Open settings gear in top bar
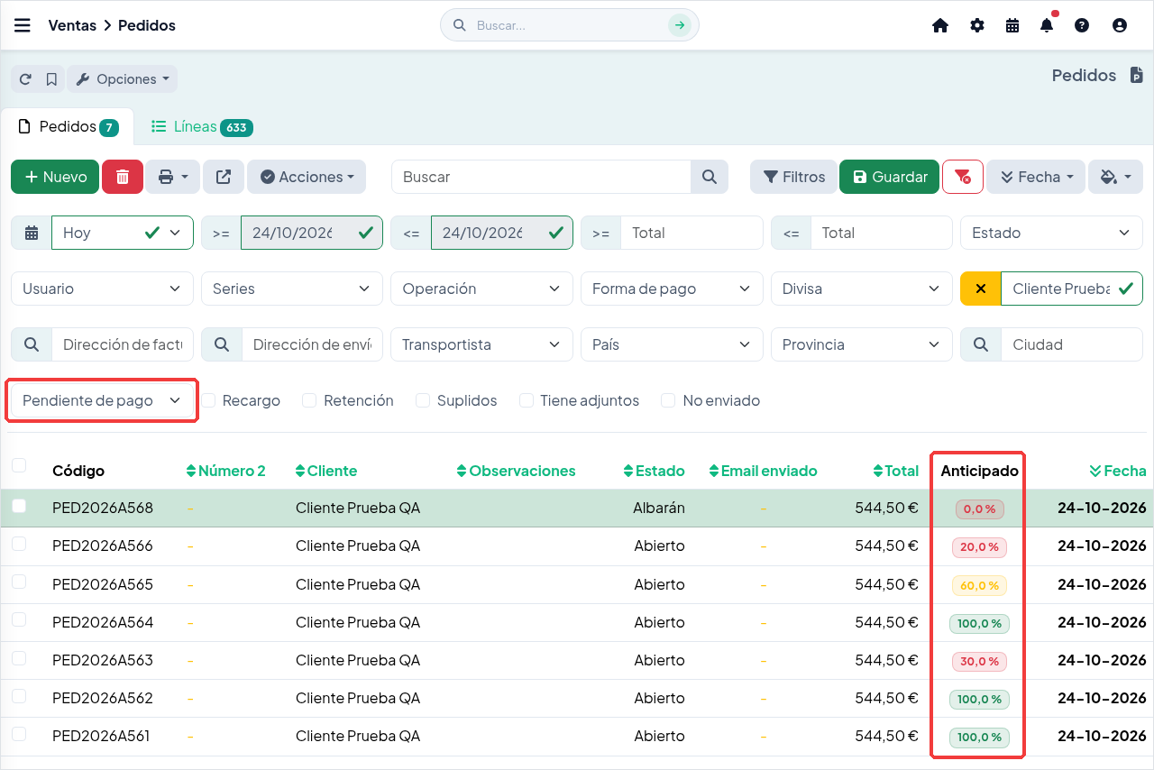This screenshot has width=1154, height=770. pyautogui.click(x=977, y=25)
